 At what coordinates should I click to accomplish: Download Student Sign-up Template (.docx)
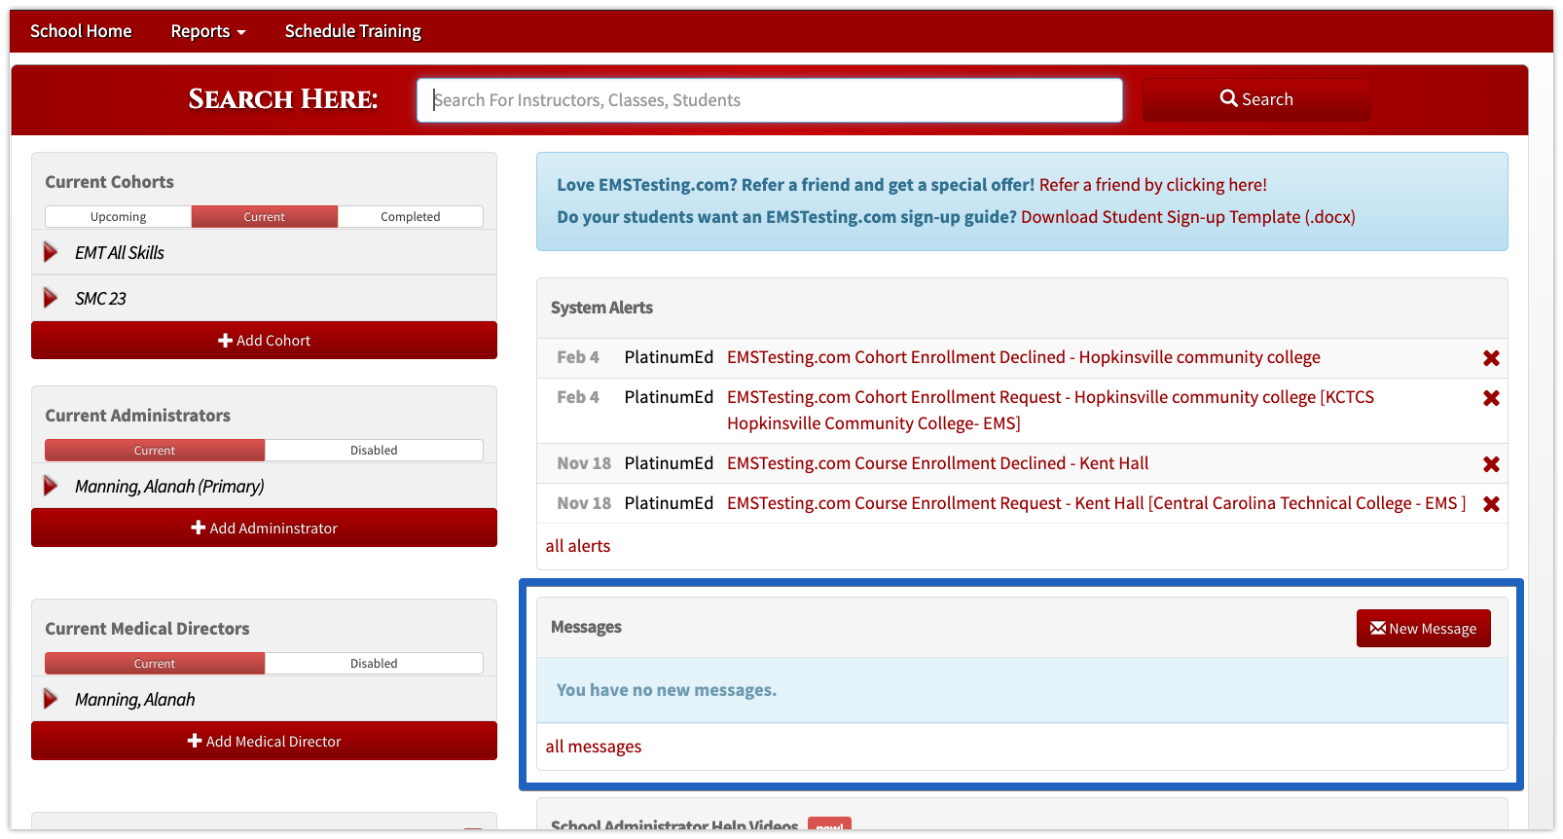[x=1188, y=217]
